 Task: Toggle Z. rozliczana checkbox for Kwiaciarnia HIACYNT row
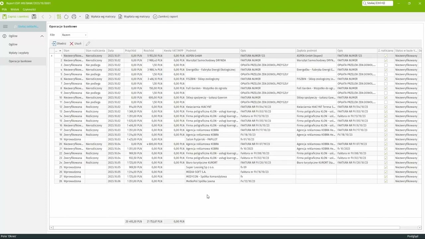pos(385,107)
